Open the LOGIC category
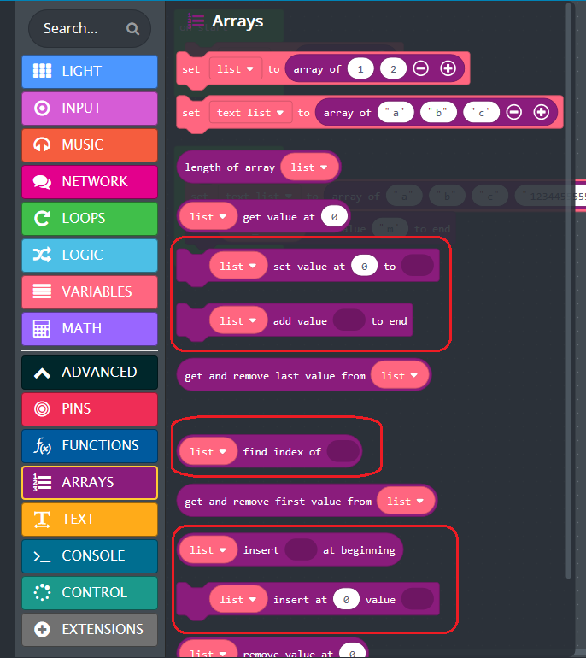Screen dimensions: 586x658 [90, 256]
